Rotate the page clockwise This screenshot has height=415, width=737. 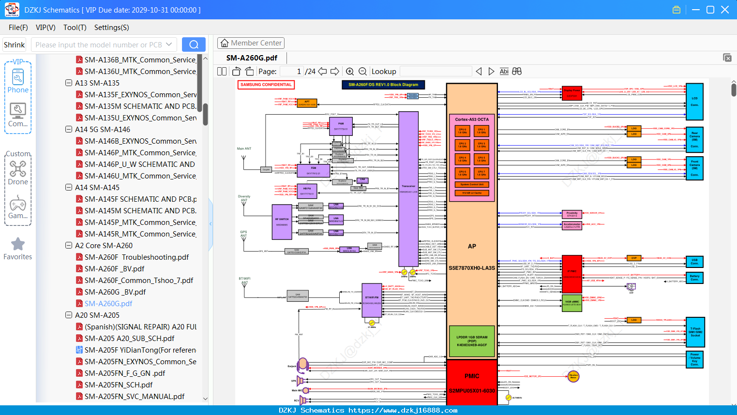tap(249, 71)
